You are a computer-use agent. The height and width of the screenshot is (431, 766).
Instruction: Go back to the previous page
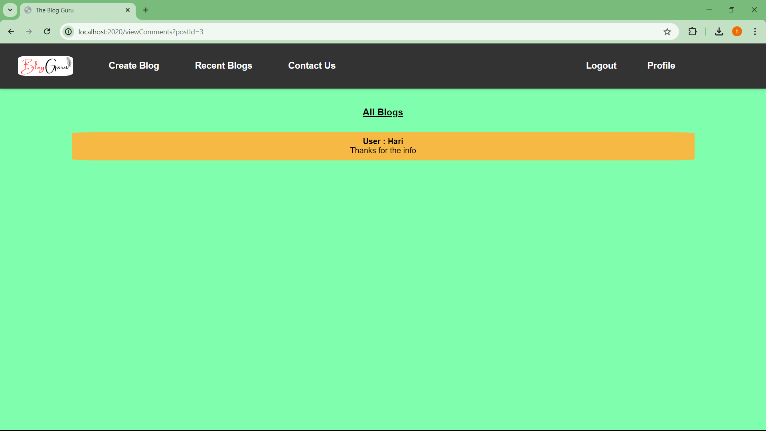coord(11,32)
